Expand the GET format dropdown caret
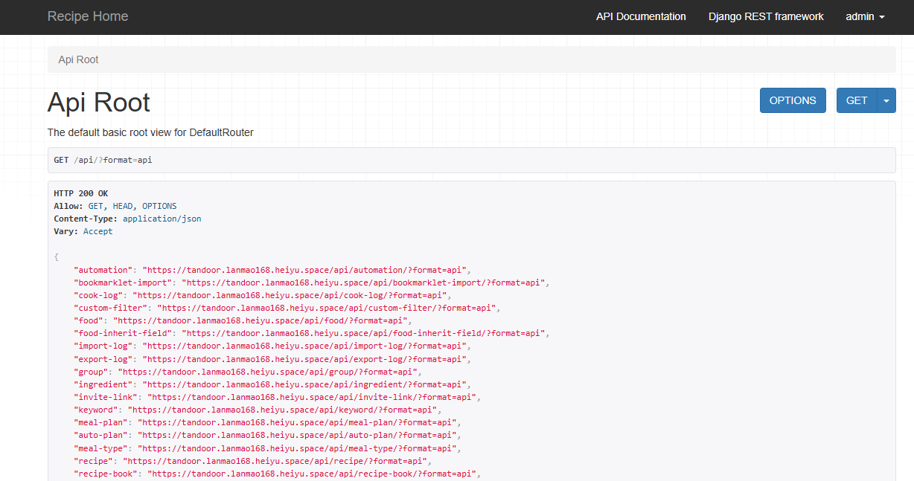This screenshot has height=481, width=914. (x=886, y=100)
